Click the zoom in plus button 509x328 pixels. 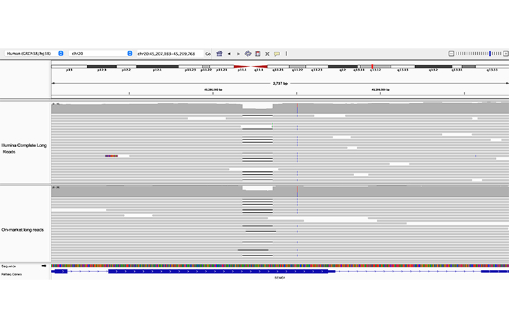pyautogui.click(x=504, y=53)
